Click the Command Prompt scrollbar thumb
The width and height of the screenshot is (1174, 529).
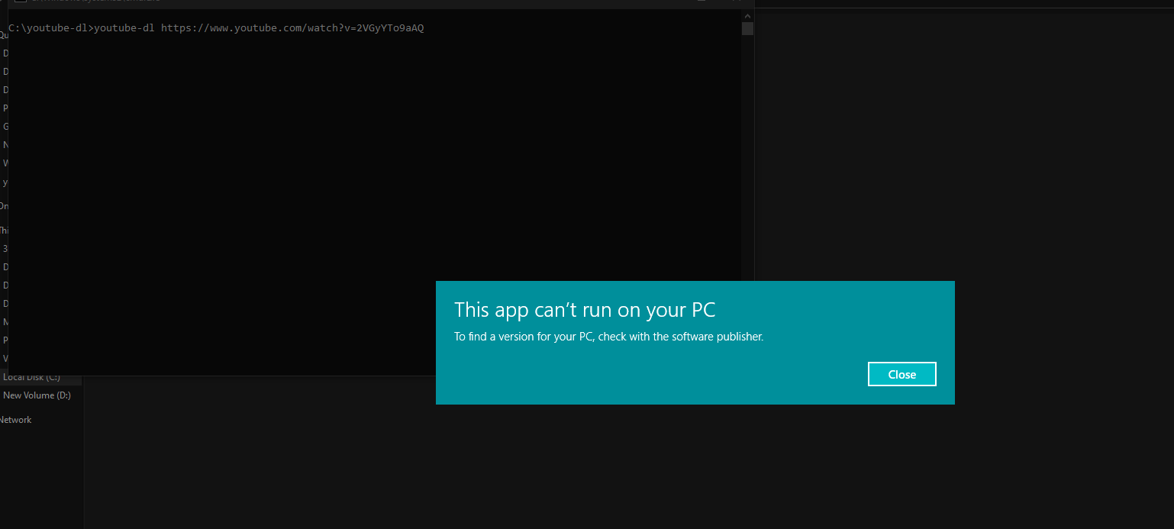click(747, 28)
